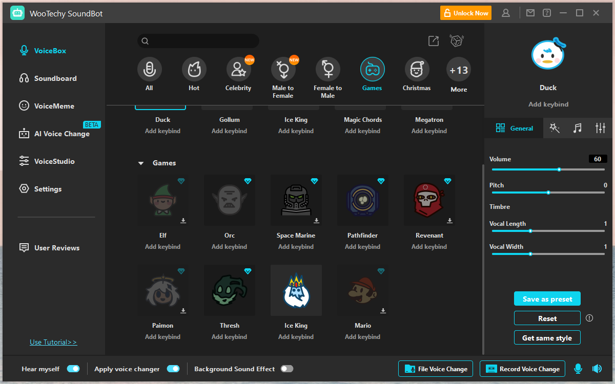Select the Celebrity voices category
Viewport: 615px width, 384px height.
tap(239, 69)
